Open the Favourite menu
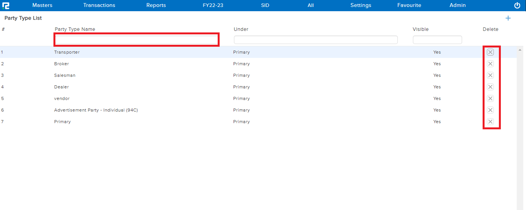This screenshot has height=210, width=526. point(409,5)
